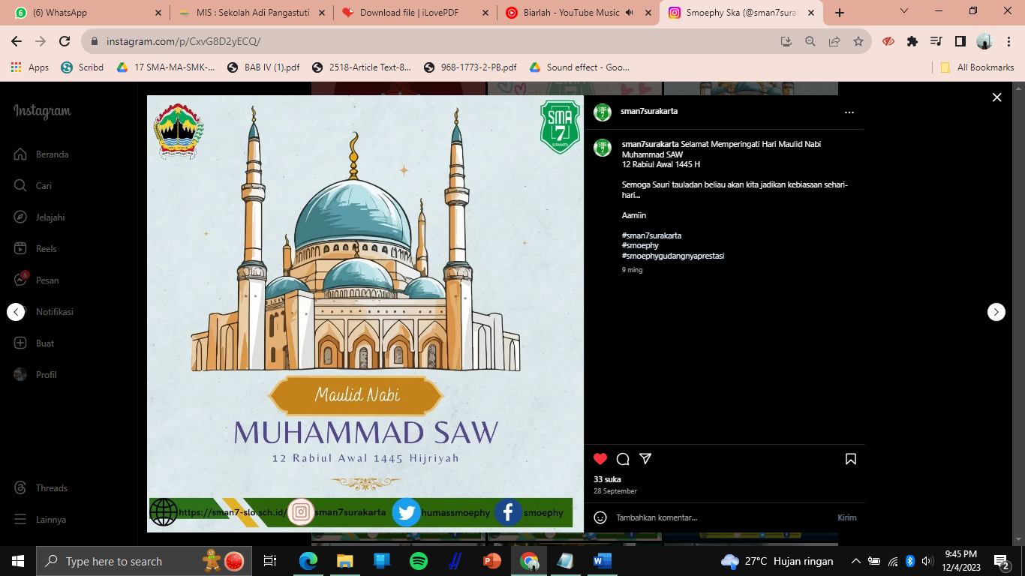The height and width of the screenshot is (576, 1025).
Task: Save post with the bookmark icon
Action: (x=851, y=459)
